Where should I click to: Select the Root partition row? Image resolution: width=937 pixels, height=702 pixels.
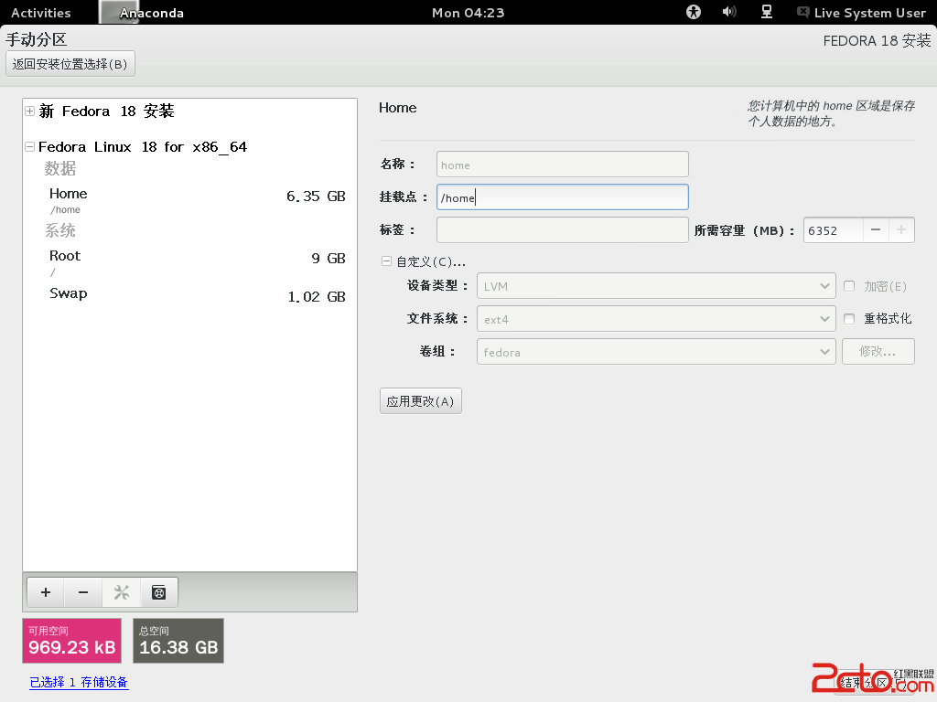[189, 262]
